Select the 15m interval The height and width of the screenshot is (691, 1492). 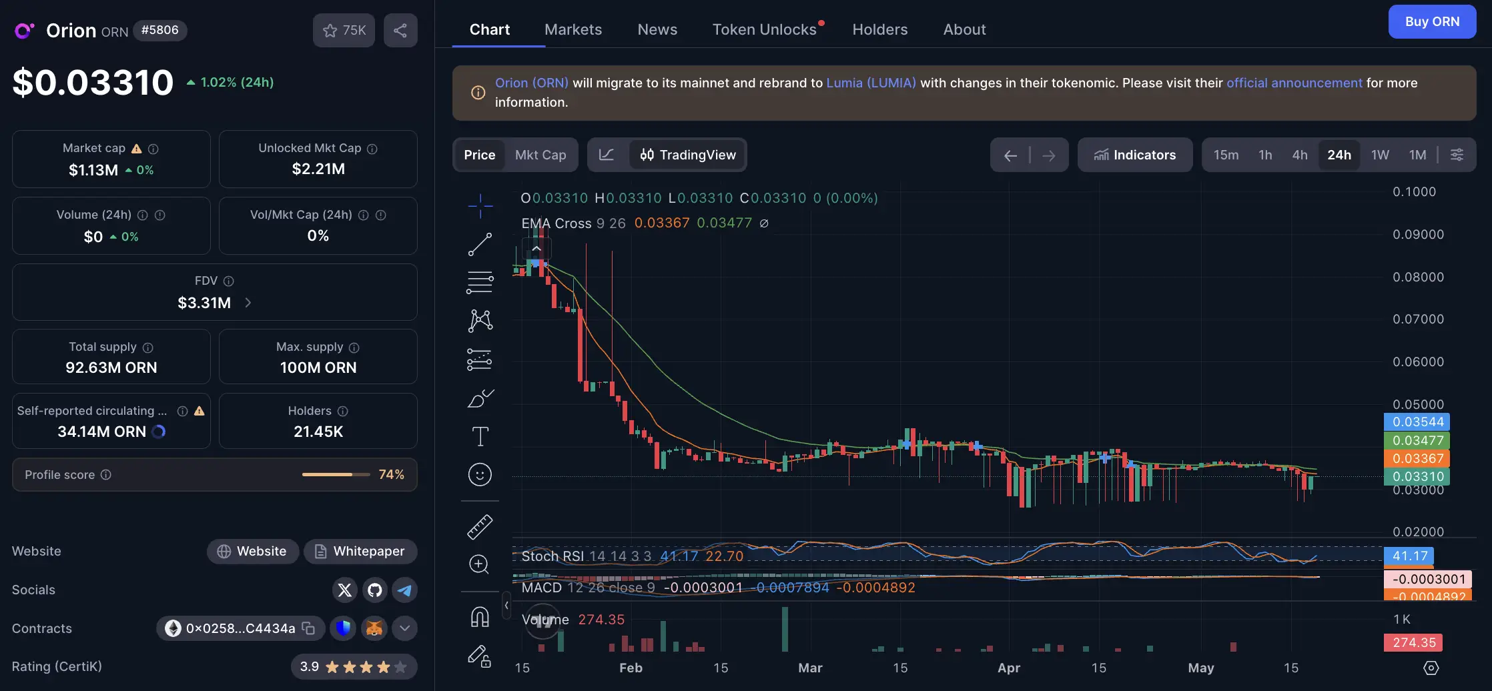click(1226, 155)
